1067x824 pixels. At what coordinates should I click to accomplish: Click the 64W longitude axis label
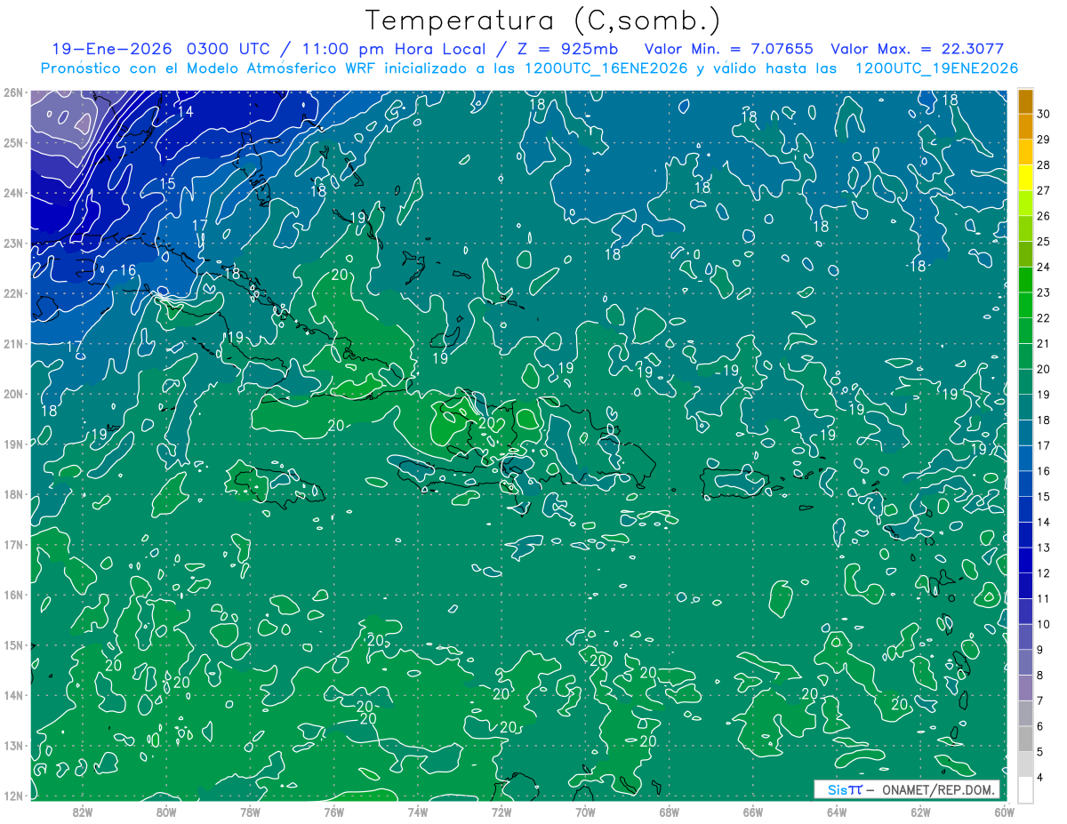[x=837, y=812]
